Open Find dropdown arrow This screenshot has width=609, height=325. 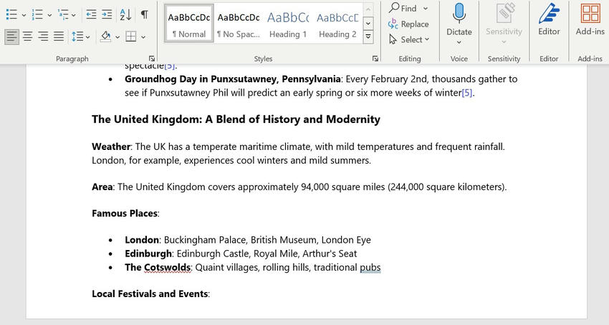click(x=426, y=9)
